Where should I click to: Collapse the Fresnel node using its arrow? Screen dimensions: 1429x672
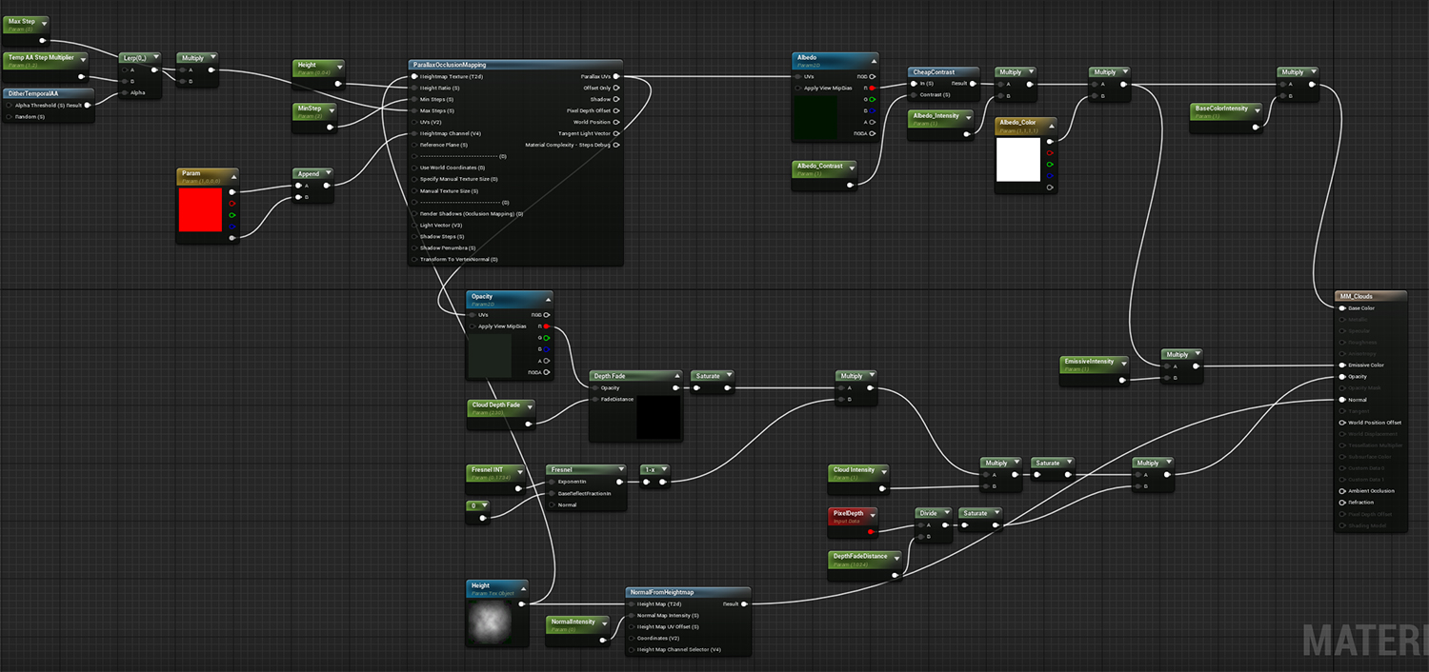pos(620,469)
